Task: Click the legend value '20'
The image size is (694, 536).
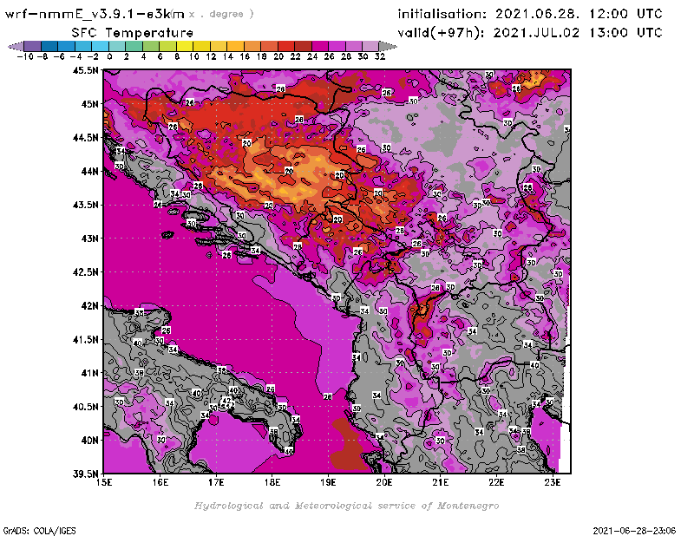Action: pos(278,56)
